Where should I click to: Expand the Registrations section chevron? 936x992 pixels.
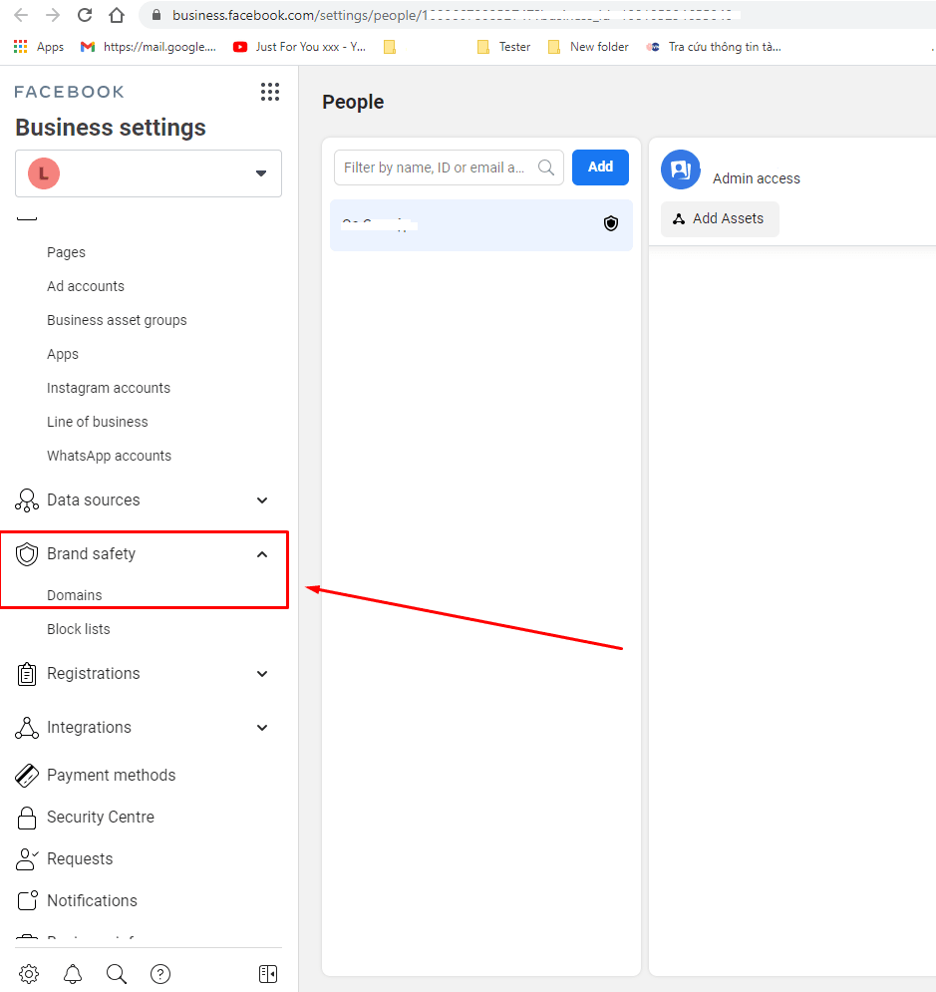point(262,674)
